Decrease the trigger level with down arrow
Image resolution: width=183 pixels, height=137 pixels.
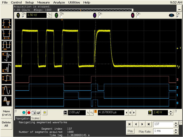171,114
